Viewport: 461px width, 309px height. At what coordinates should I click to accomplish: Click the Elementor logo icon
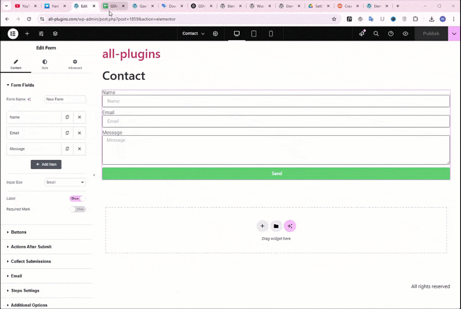coord(13,34)
